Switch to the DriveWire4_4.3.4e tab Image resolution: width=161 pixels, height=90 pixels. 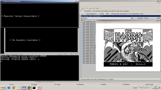126,14
